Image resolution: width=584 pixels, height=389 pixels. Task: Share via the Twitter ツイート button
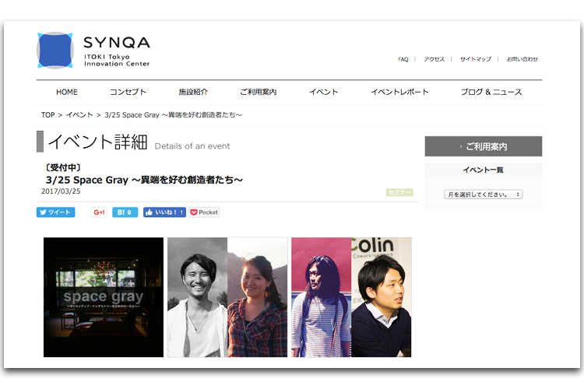56,212
